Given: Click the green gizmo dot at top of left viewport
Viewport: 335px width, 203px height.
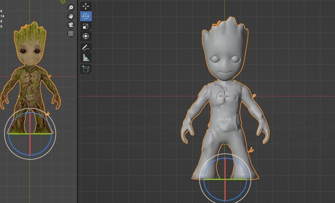Looking at the screenshot, I should [x=63, y=1].
